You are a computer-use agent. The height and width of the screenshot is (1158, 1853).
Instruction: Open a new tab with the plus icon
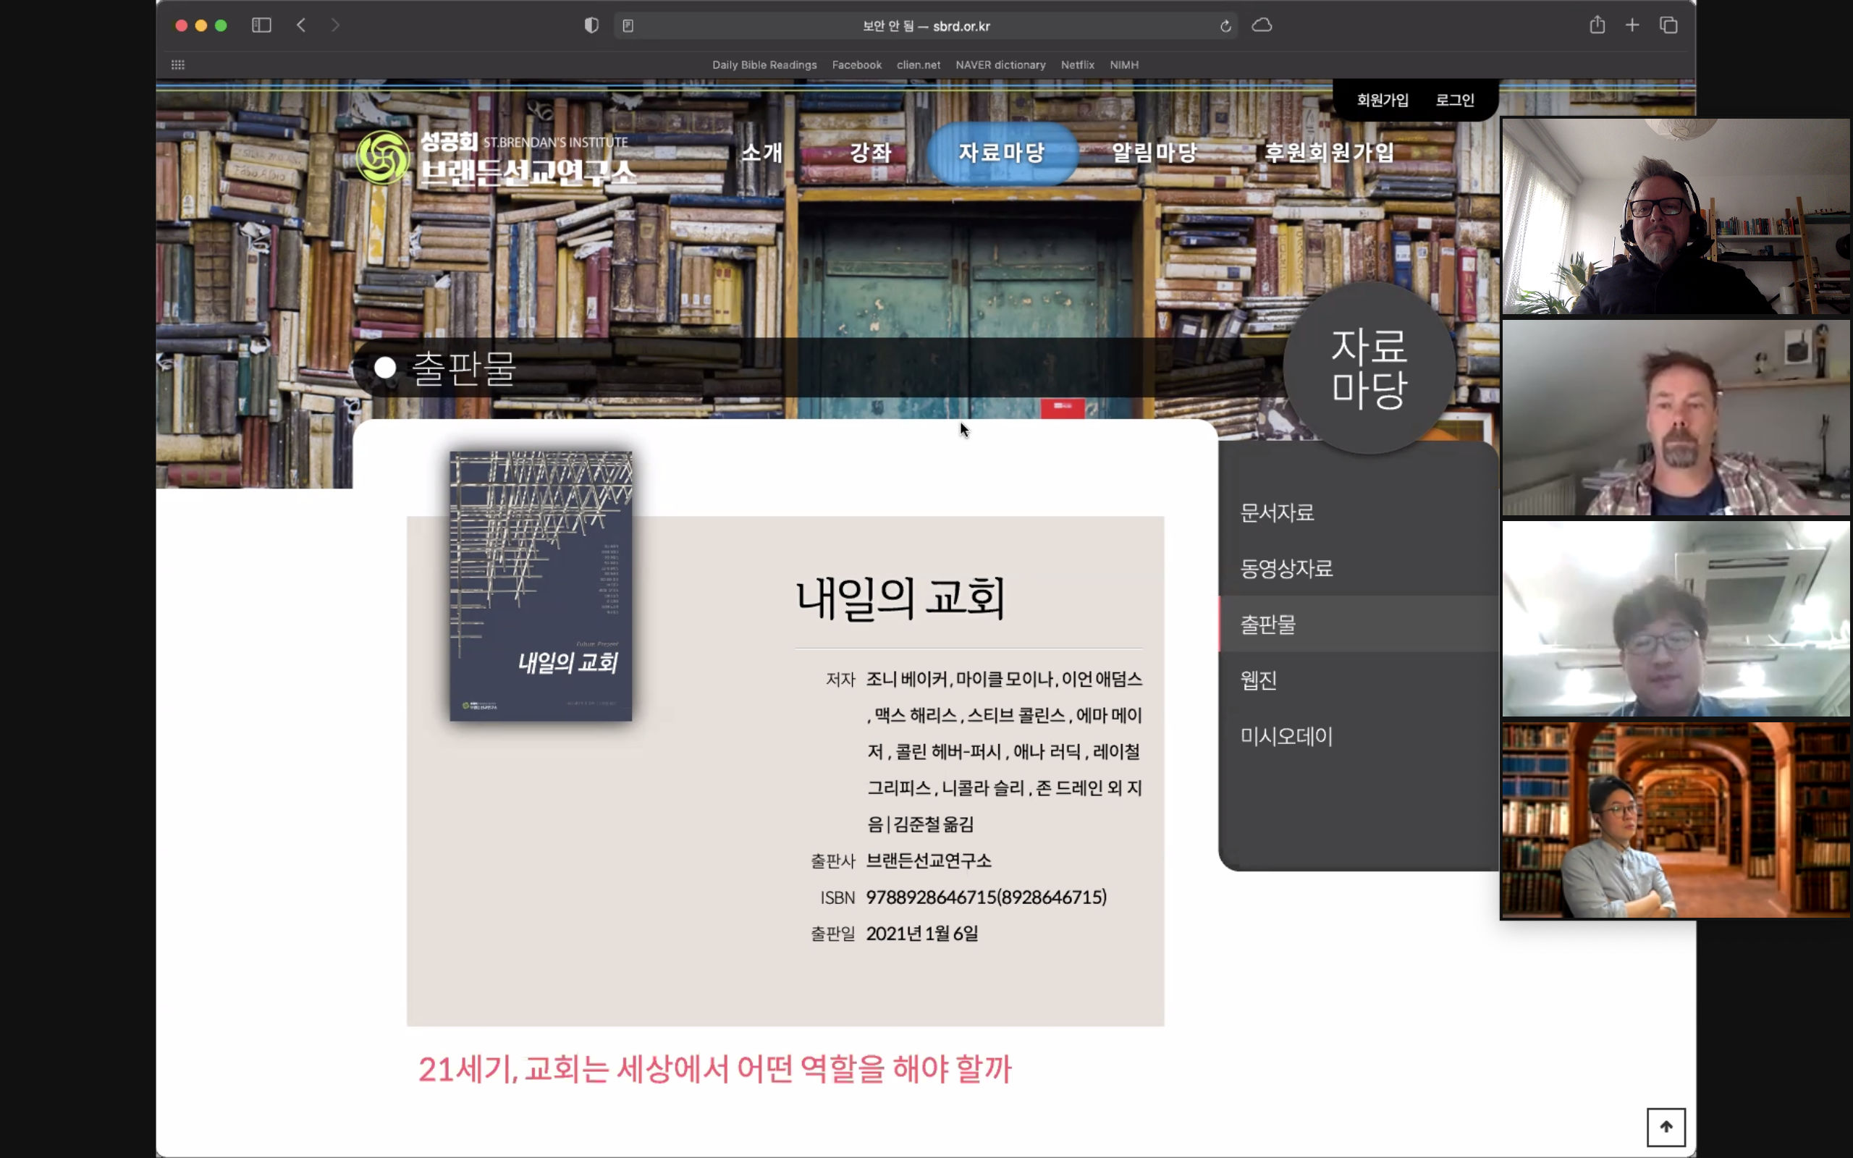click(x=1632, y=25)
